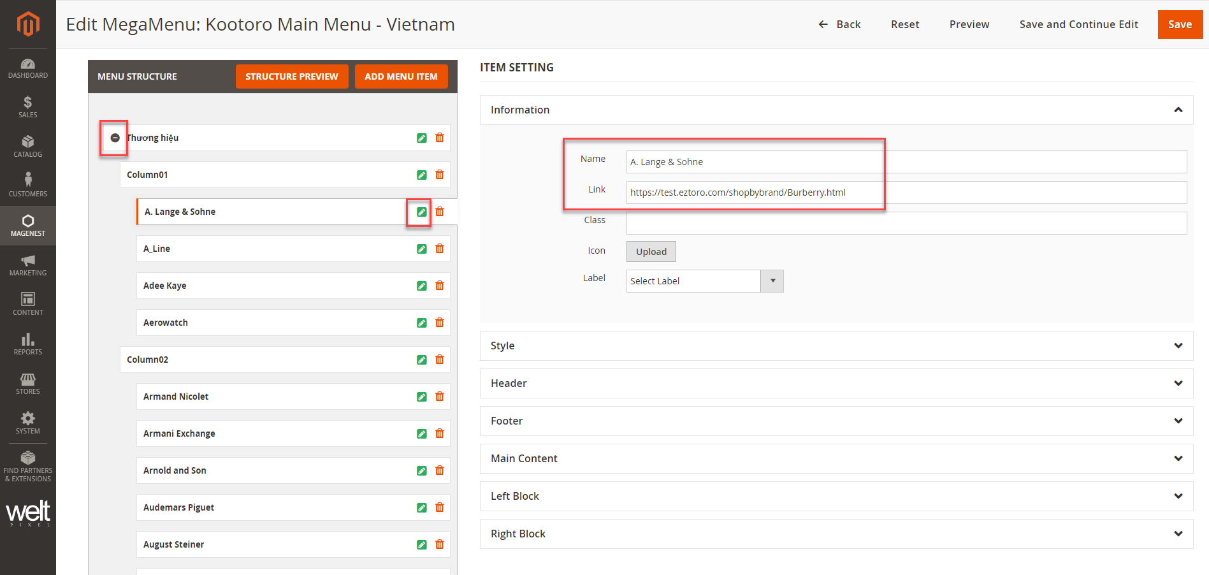
Task: Expand the Left Block section
Action: click(x=836, y=496)
